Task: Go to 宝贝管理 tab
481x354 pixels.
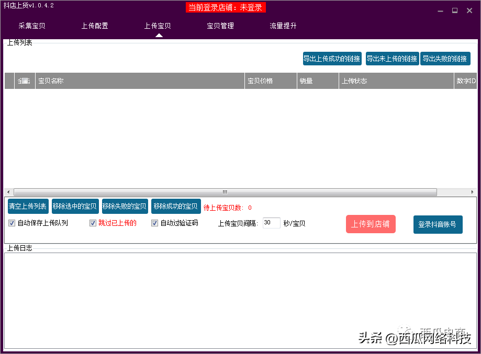Action: click(x=220, y=26)
